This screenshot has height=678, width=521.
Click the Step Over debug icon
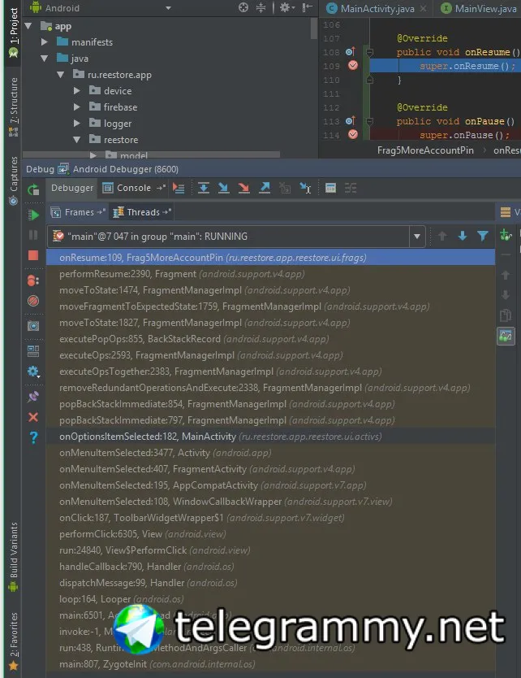click(204, 188)
